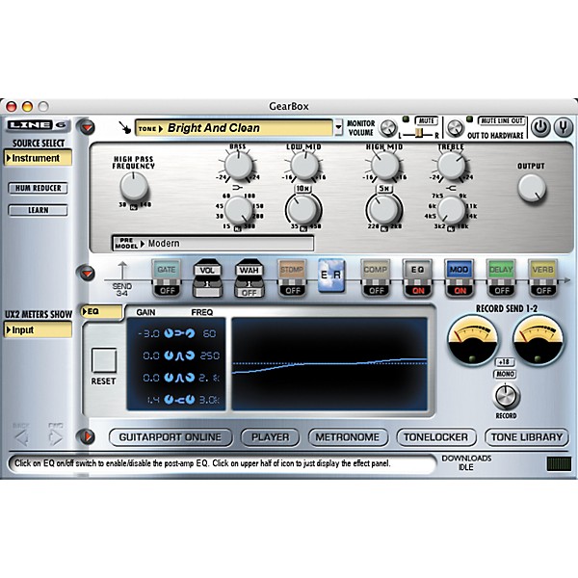Open the ToneLocker tab

[x=435, y=437]
